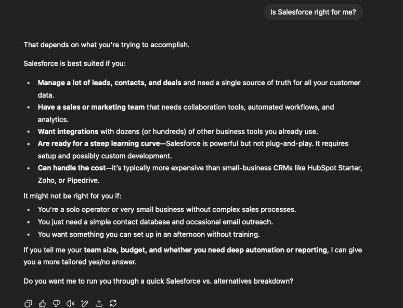The image size is (403, 308).
Task: Regenerate the response with the refresh icon
Action: [113, 303]
